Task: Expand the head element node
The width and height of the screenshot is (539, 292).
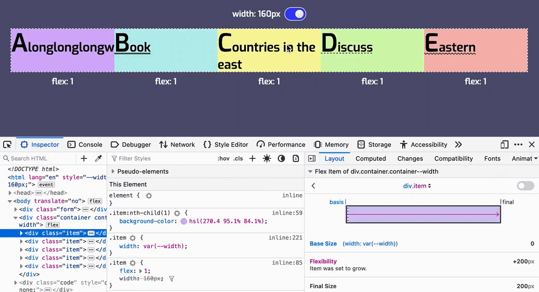Action: coord(10,193)
